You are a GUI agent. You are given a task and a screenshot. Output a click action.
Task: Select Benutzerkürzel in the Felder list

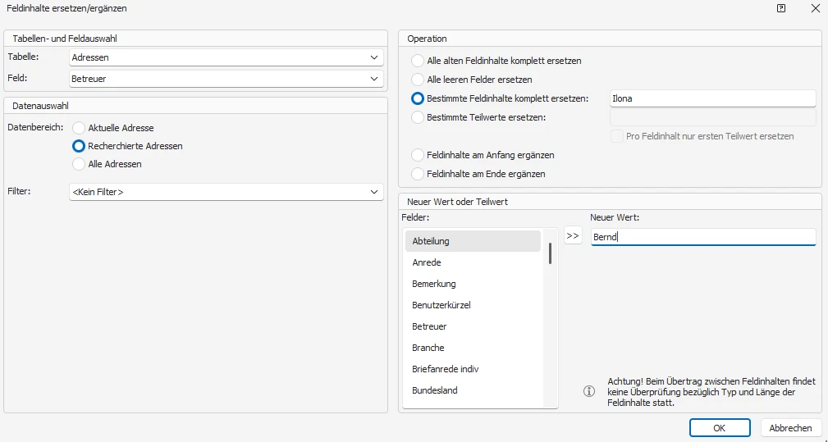(473, 305)
